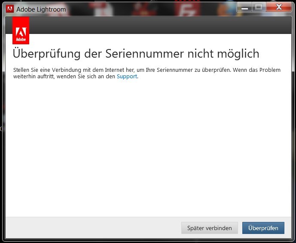The width and height of the screenshot is (296, 243).
Task: Minimize the Adobe Lightroom window
Action: (x=245, y=8)
